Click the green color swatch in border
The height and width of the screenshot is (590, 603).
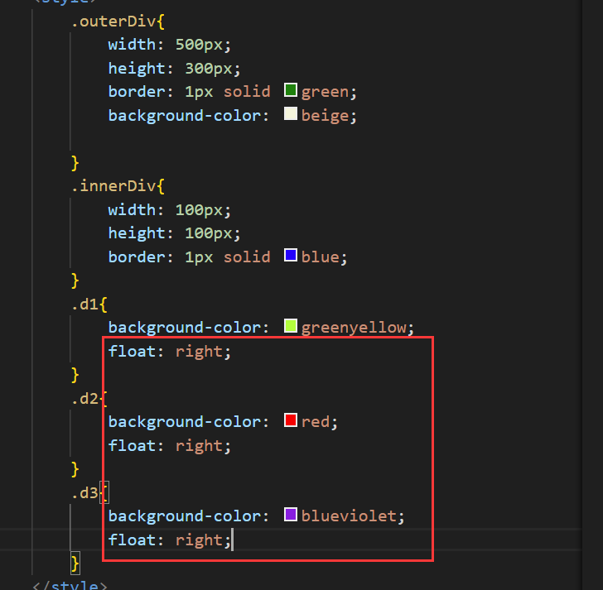[x=291, y=91]
